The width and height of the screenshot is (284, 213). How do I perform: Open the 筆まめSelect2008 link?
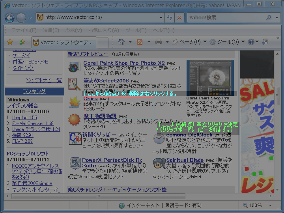tap(106, 80)
